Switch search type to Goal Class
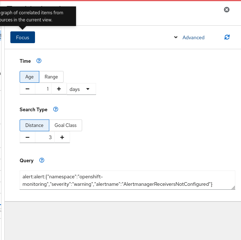The width and height of the screenshot is (241, 240). tap(65, 125)
